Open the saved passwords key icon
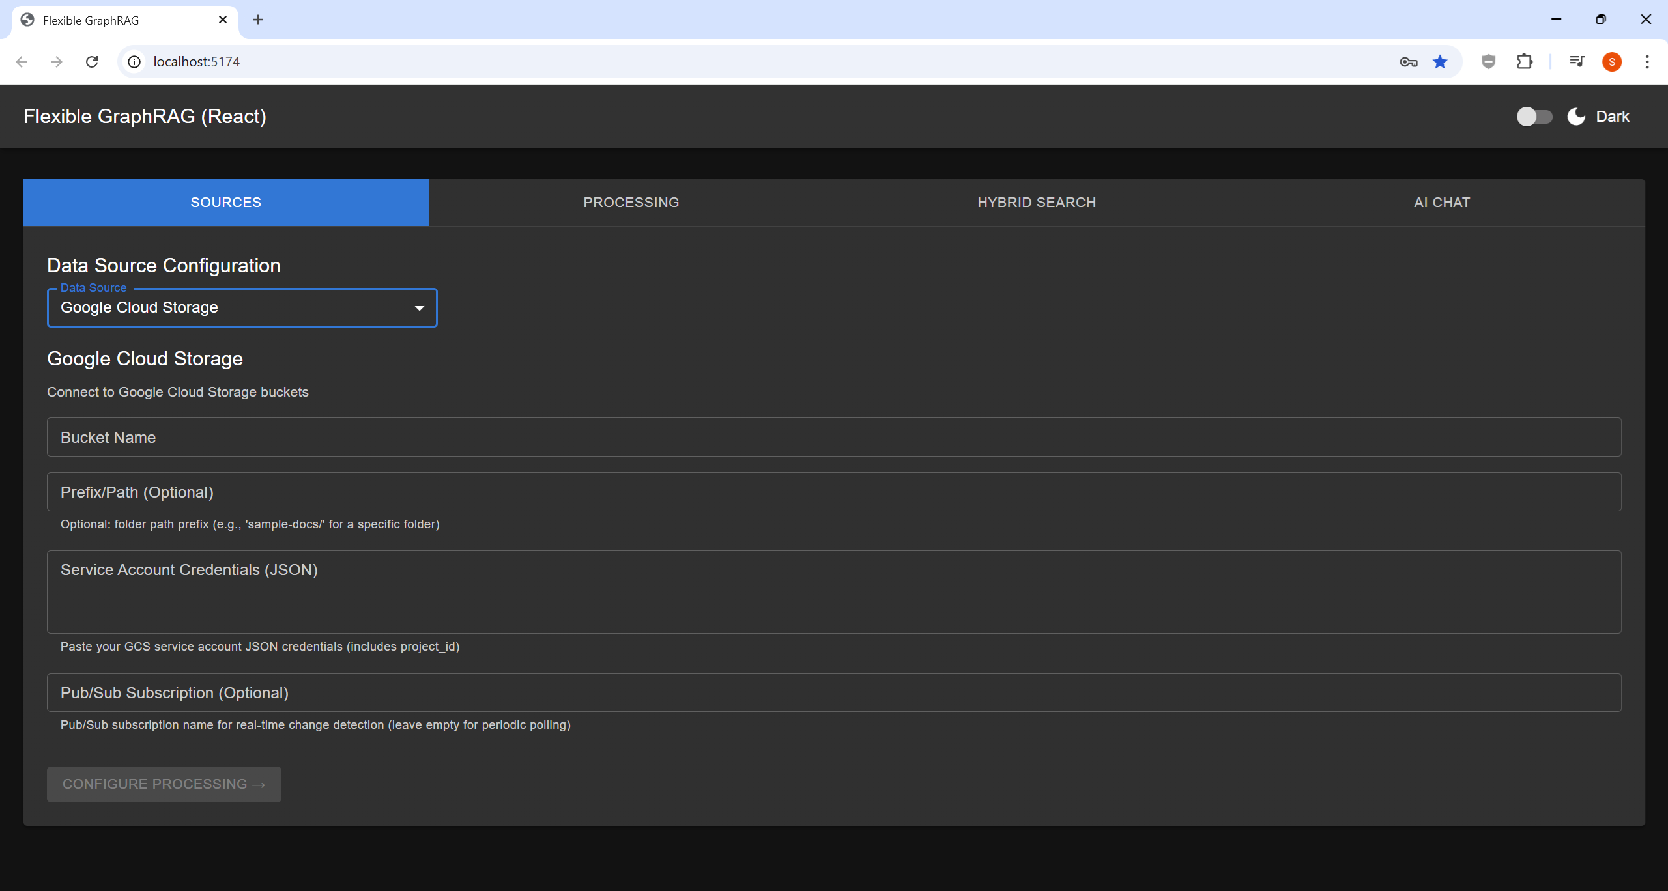The width and height of the screenshot is (1668, 891). pos(1409,61)
